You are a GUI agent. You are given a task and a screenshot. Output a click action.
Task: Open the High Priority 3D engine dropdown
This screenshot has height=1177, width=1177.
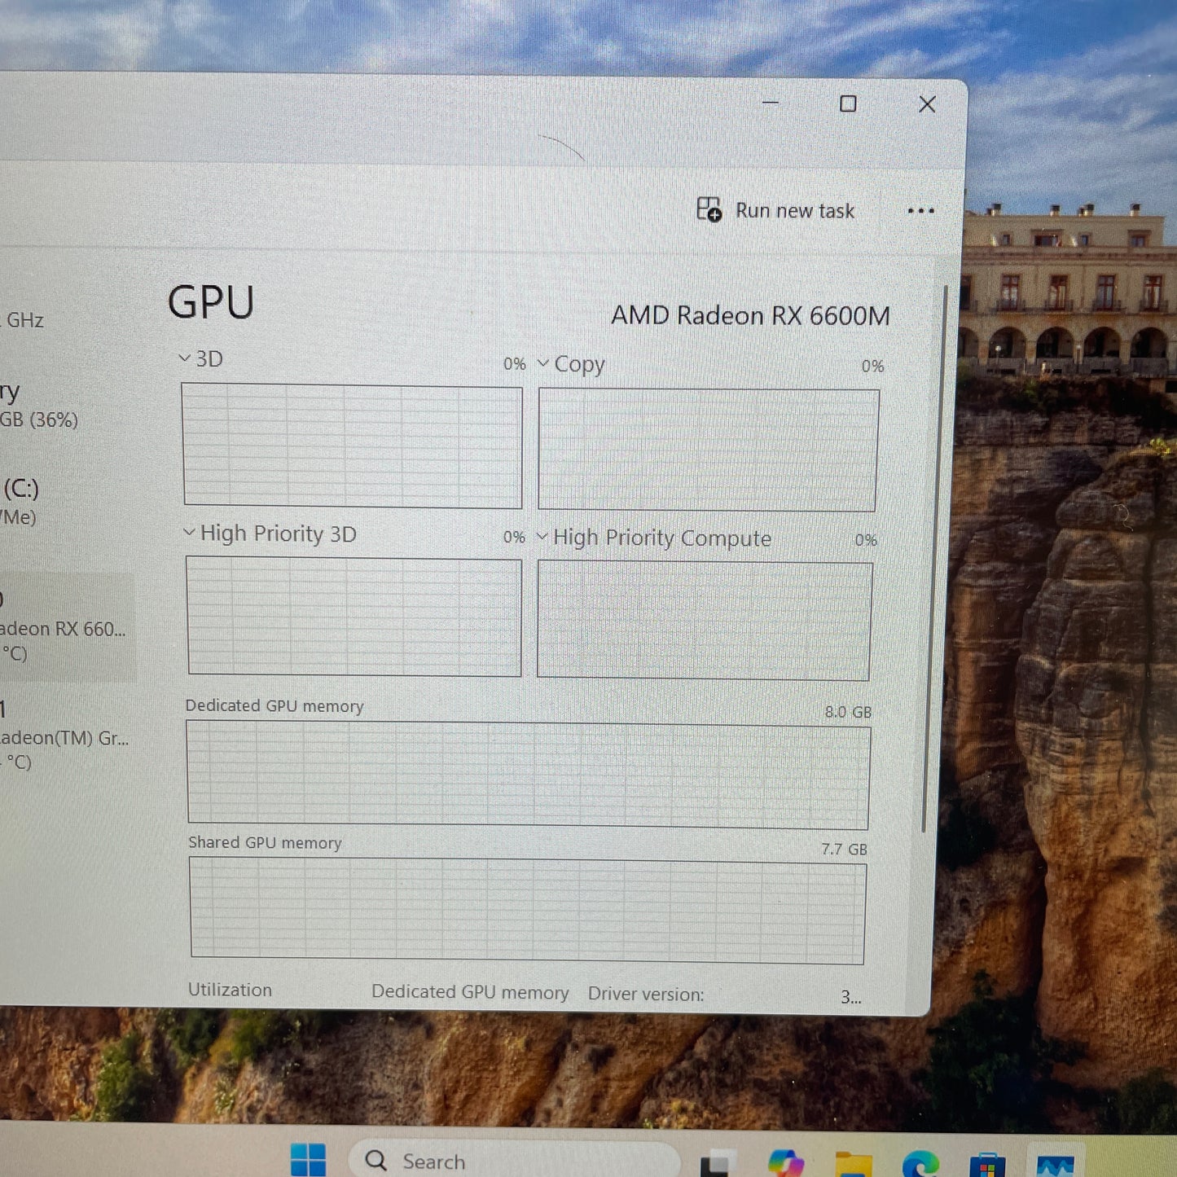189,532
